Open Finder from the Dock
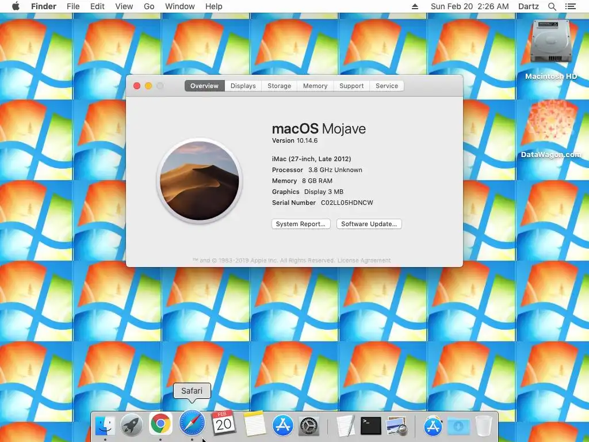This screenshot has width=589, height=442. (105, 425)
